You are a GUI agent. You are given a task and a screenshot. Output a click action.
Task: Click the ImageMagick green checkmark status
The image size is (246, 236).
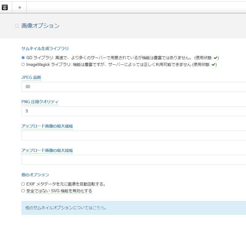point(213,64)
